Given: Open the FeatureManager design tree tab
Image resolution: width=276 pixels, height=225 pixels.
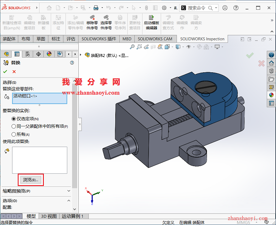Looking at the screenshot, I should click(x=6, y=54).
